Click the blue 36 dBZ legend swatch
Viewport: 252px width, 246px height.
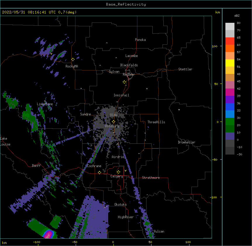click(230, 107)
